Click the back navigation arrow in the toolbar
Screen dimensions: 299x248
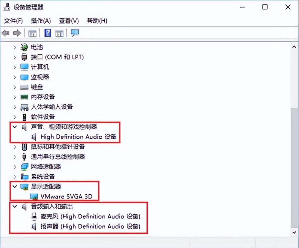tap(5, 33)
